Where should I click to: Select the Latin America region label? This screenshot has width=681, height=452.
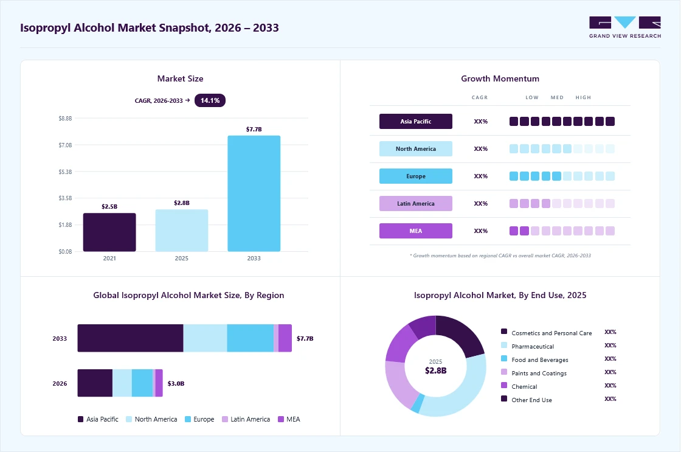pos(416,203)
